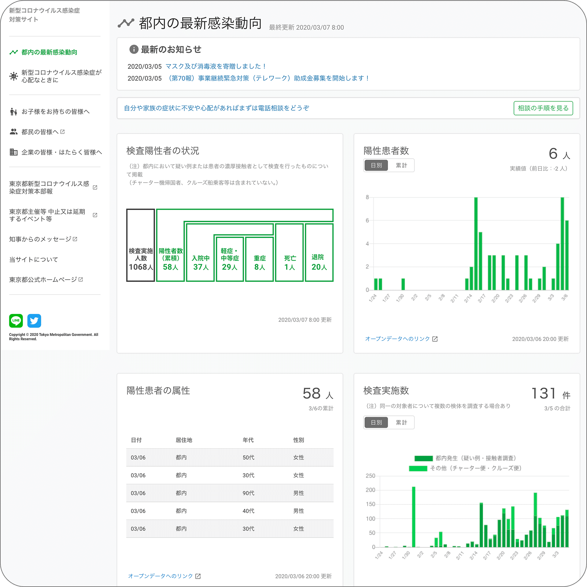Toggle 都内発生 legend color swatch
Image resolution: width=587 pixels, height=587 pixels.
click(x=423, y=458)
